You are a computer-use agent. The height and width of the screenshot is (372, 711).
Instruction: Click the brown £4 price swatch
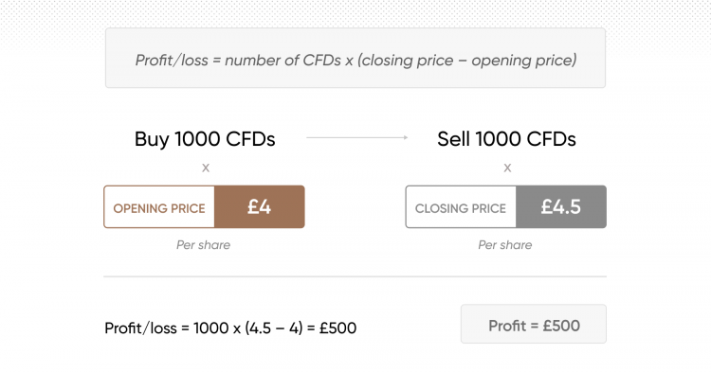click(x=260, y=206)
